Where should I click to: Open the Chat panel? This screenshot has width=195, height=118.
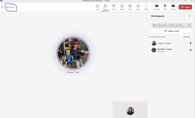pos(97,7)
